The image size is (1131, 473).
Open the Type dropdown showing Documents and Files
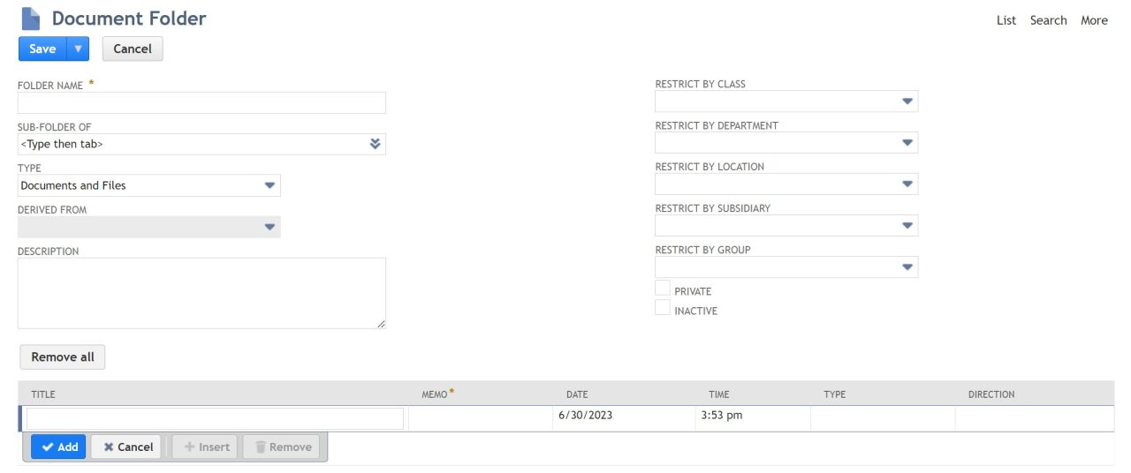coord(149,185)
